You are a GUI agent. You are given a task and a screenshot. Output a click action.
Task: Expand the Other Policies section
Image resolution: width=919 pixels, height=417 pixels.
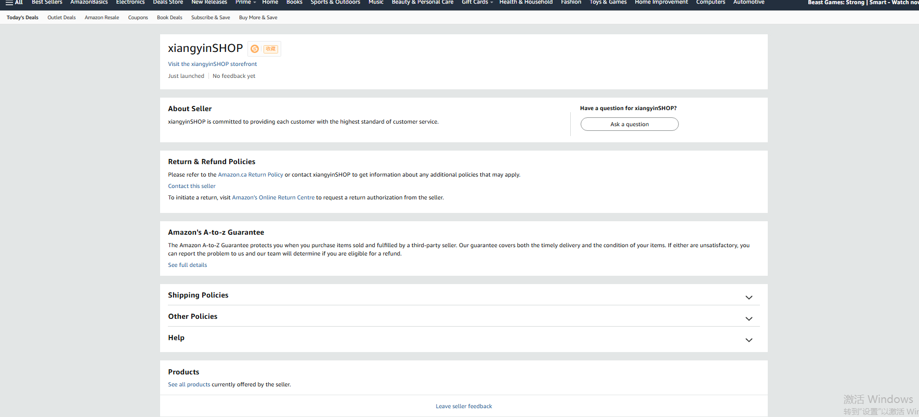(x=464, y=316)
